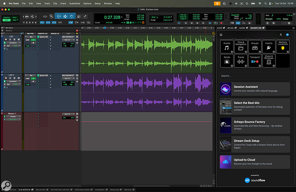Mute the L22 track
296x192 pixels.
(x=19, y=40)
